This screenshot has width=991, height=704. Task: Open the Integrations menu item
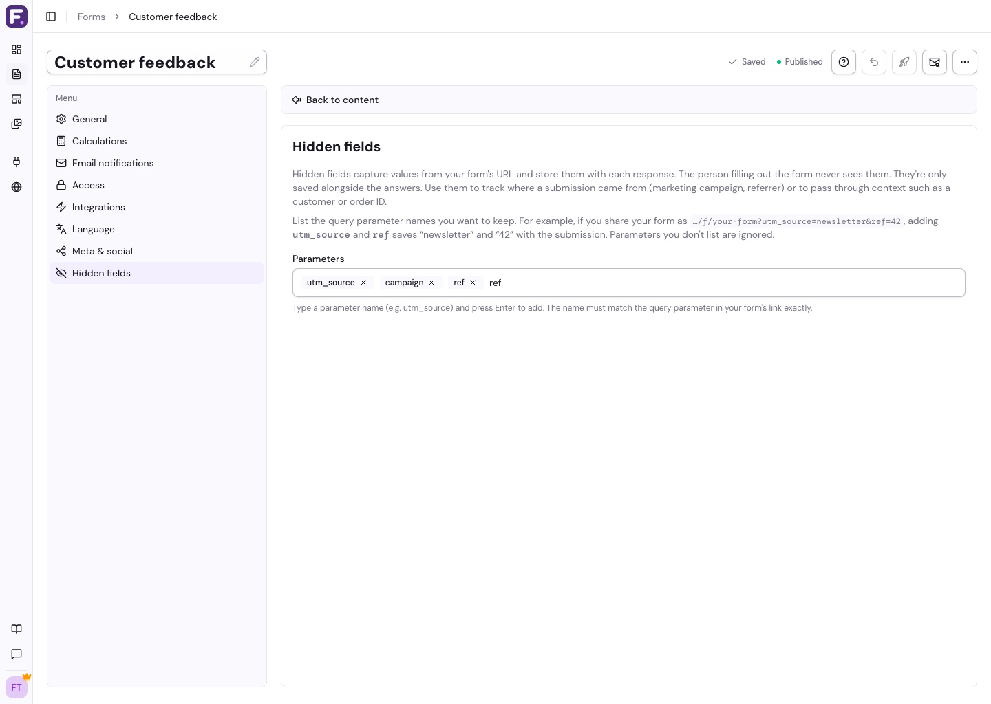157,207
